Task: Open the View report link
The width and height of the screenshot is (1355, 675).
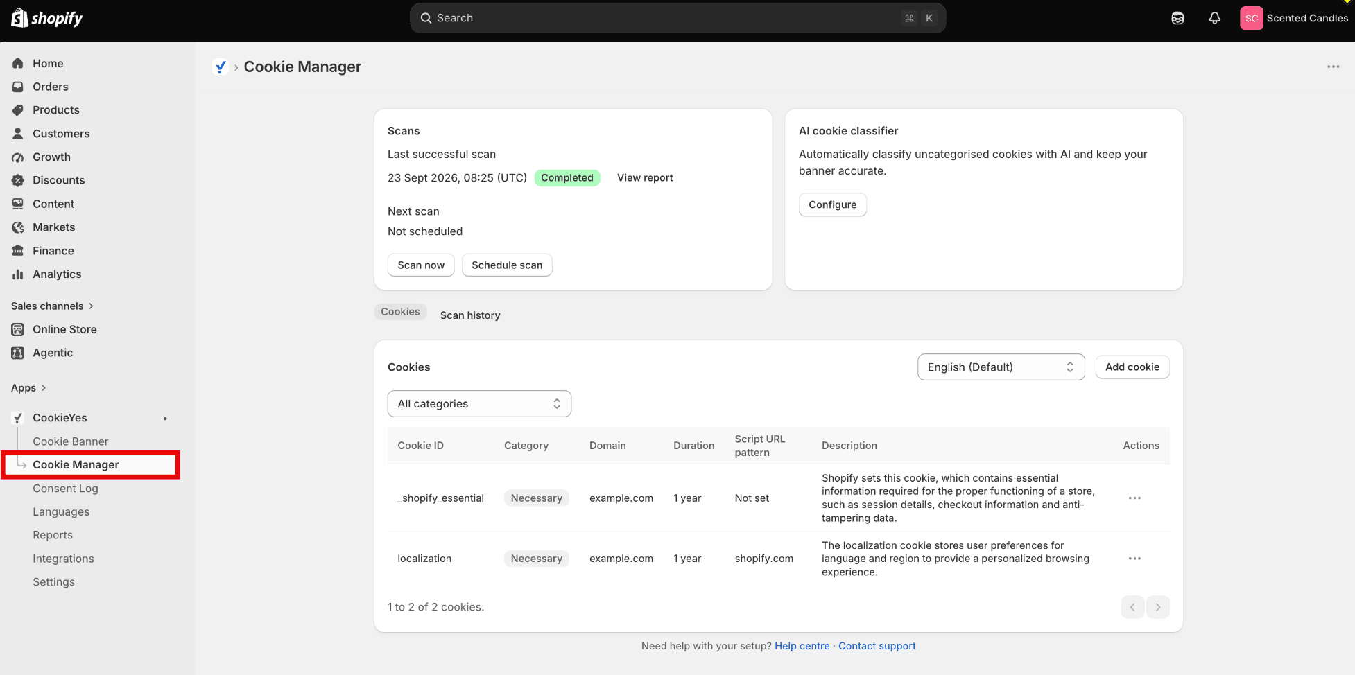Action: (645, 178)
